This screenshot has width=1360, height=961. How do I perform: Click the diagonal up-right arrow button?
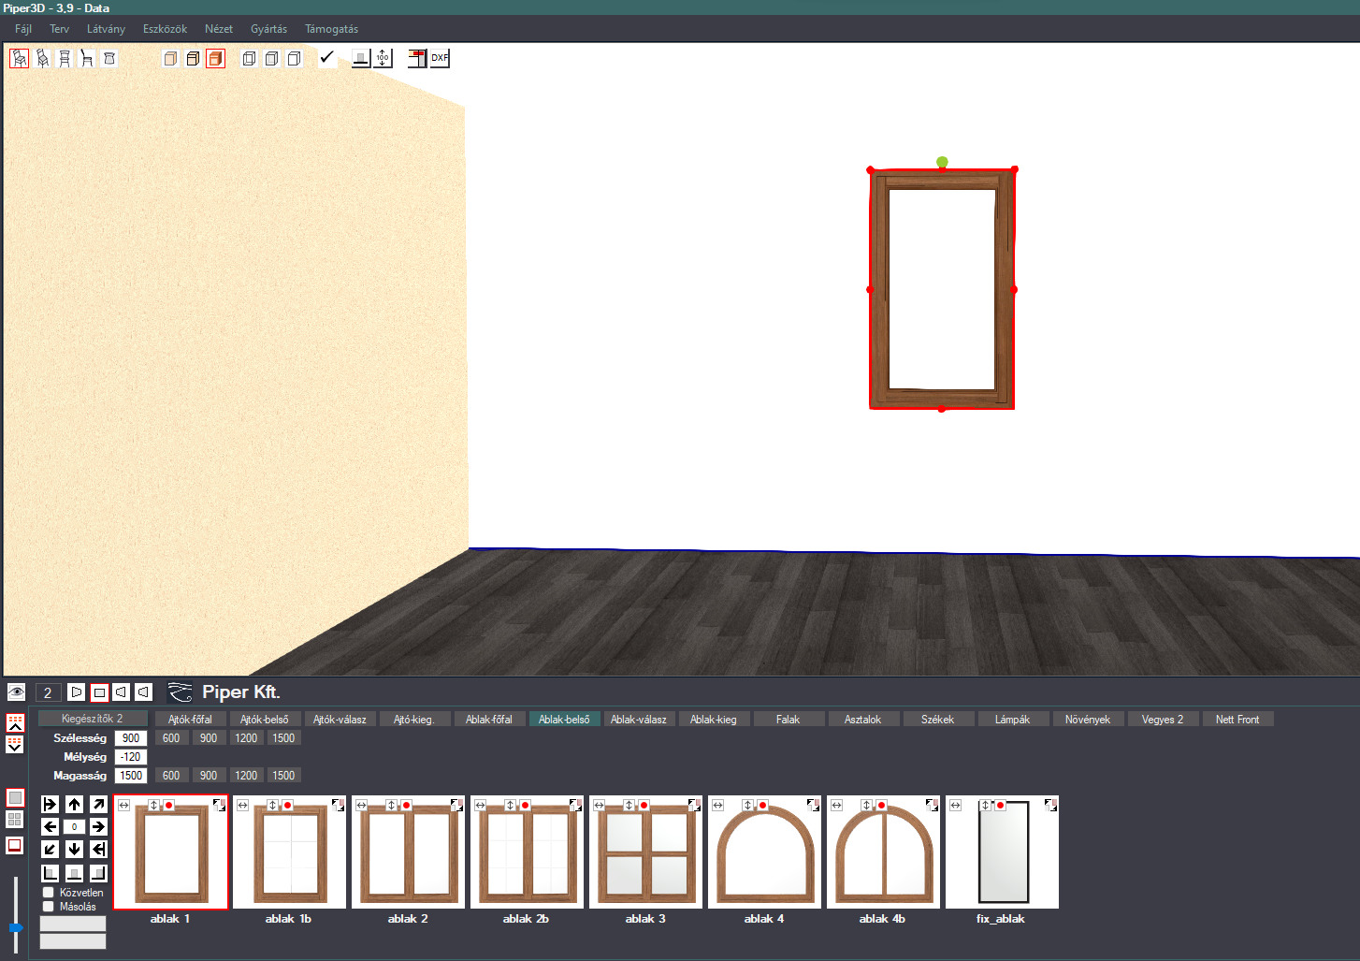tap(98, 804)
